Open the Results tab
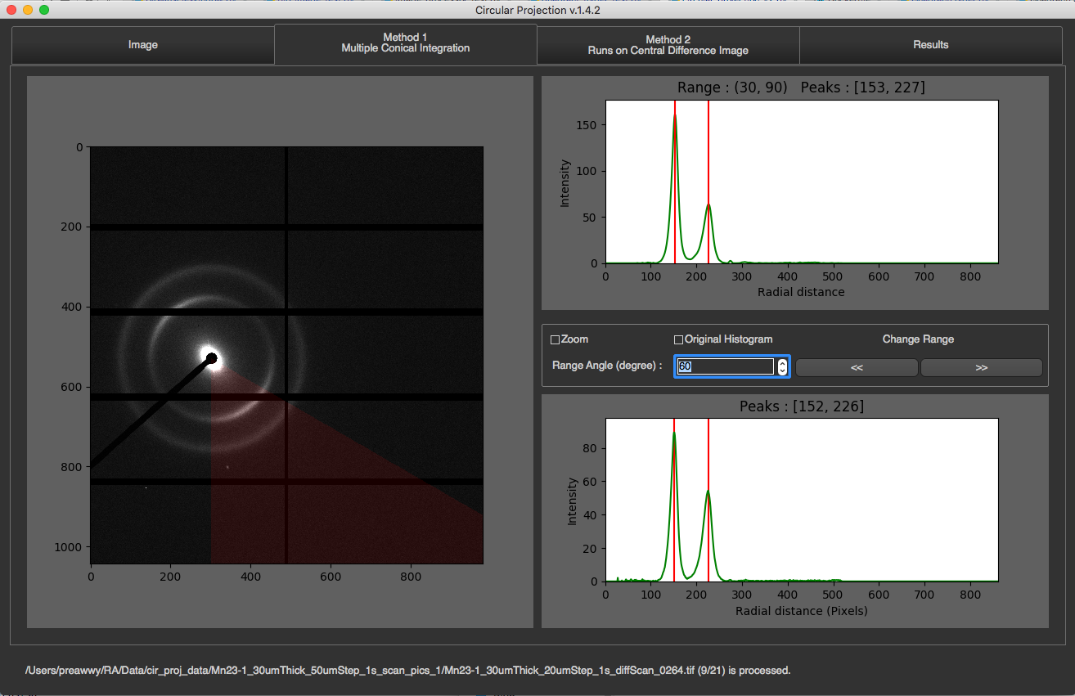The image size is (1075, 696). tap(930, 45)
